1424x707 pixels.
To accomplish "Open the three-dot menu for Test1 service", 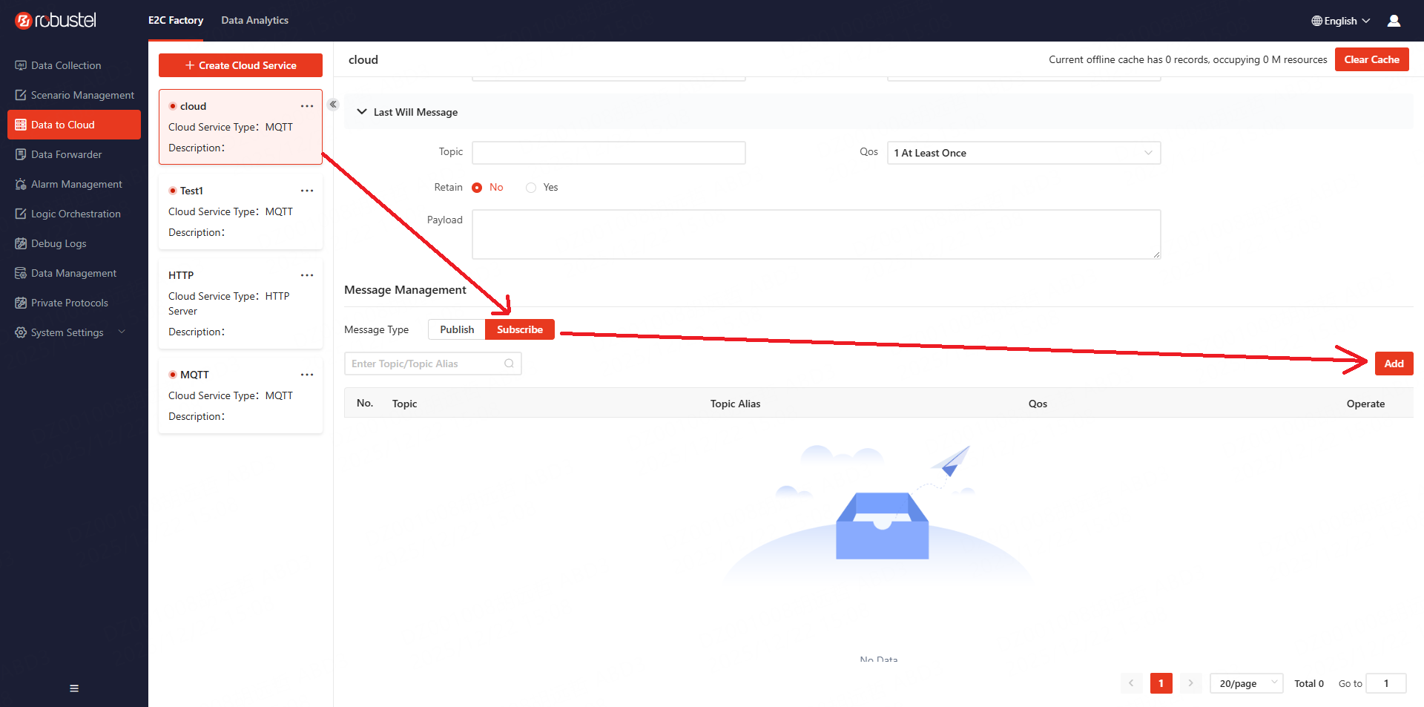I will [307, 191].
